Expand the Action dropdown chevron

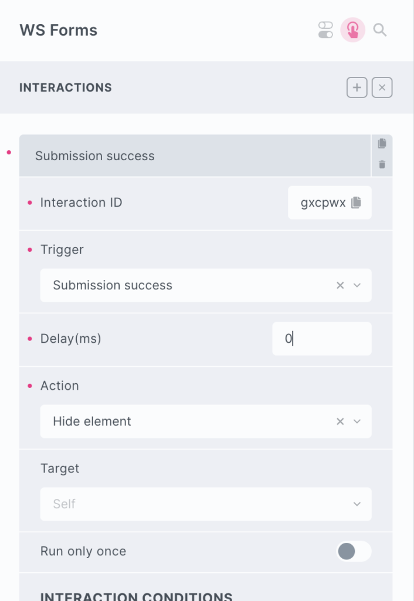point(357,421)
